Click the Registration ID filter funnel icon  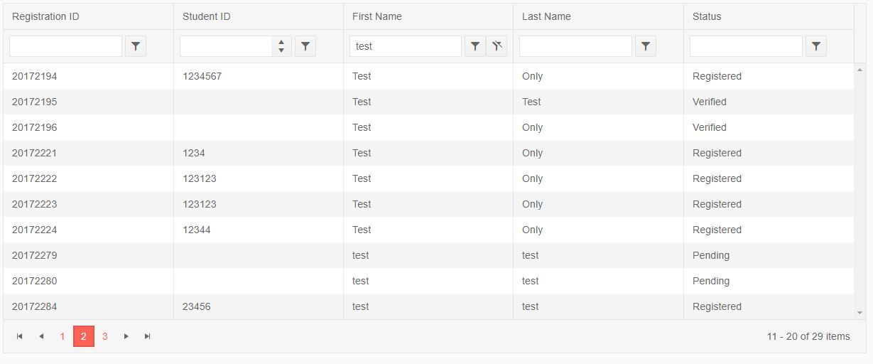pyautogui.click(x=135, y=47)
